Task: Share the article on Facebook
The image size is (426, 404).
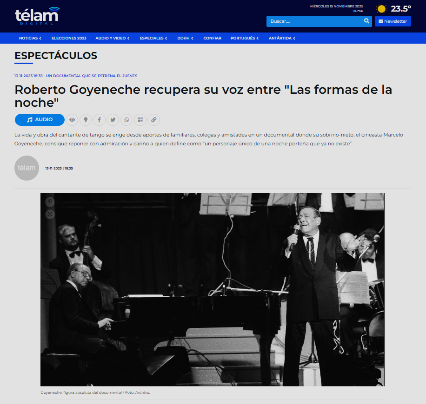Action: [99, 120]
